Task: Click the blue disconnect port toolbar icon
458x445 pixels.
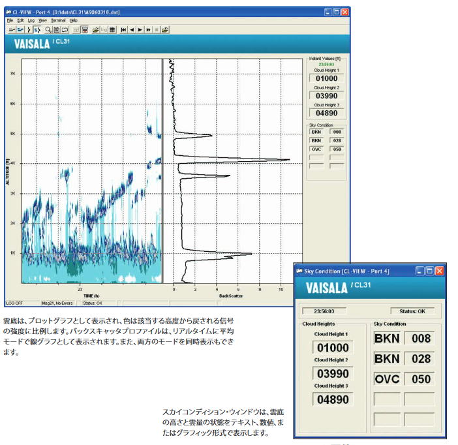Action: (20, 30)
